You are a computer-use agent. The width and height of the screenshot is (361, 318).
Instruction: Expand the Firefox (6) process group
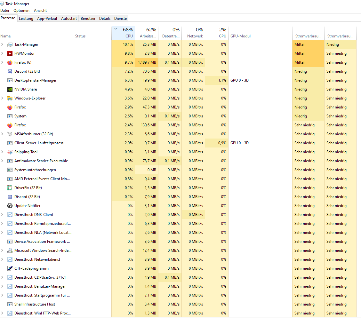pyautogui.click(x=2, y=62)
